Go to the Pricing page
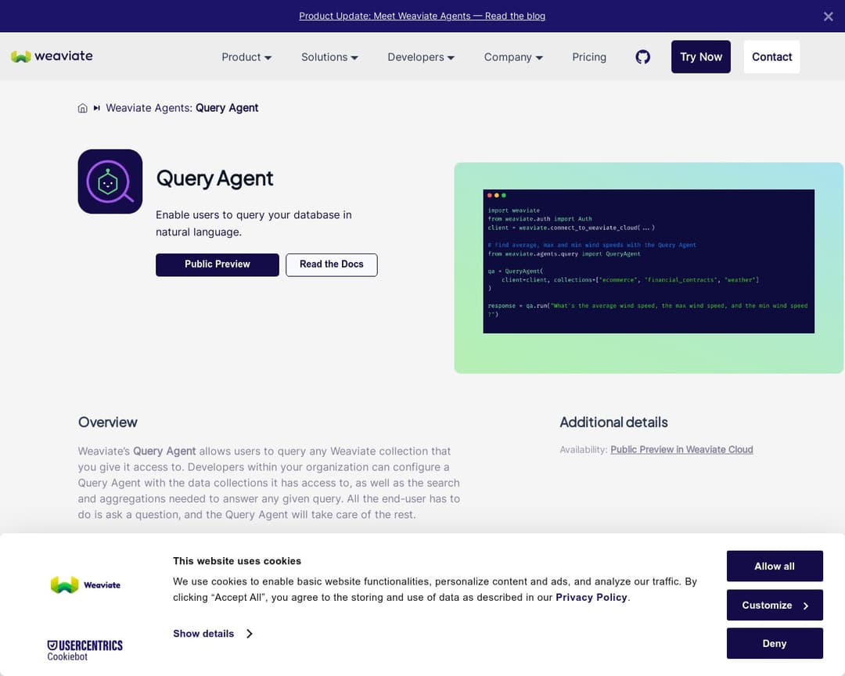 point(589,57)
